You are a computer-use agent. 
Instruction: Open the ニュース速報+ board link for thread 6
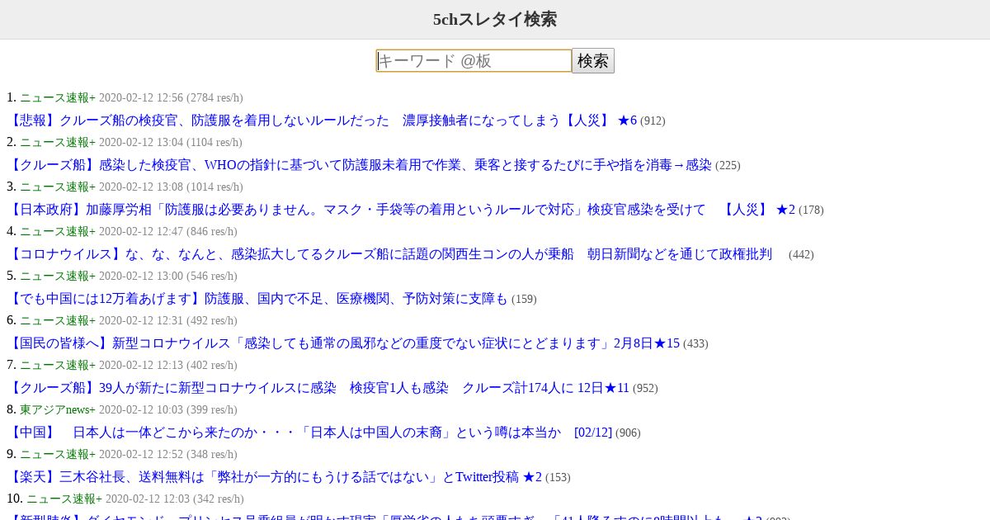[58, 320]
